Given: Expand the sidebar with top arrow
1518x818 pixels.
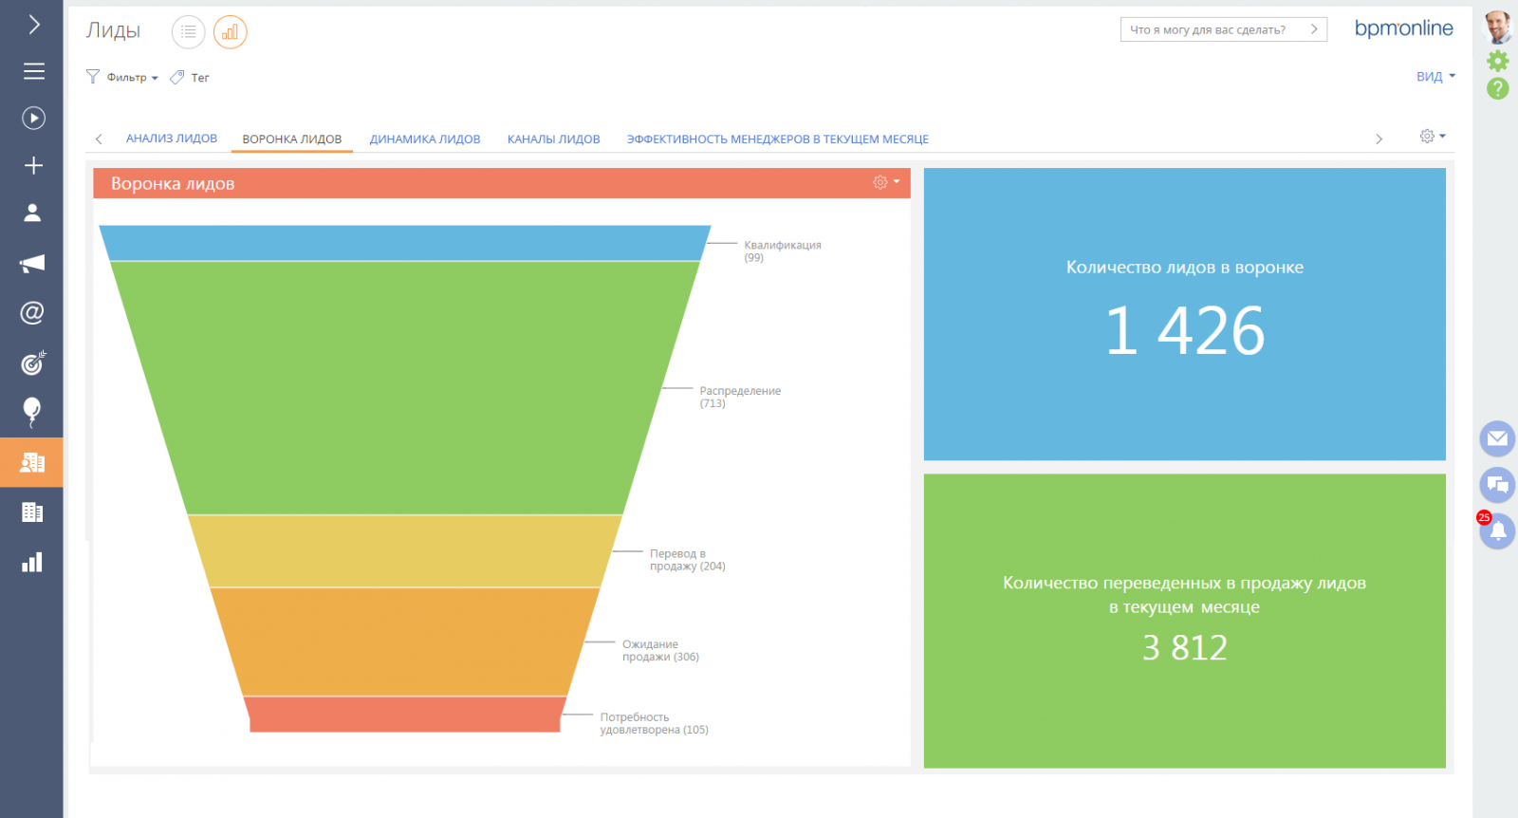Looking at the screenshot, I should (x=33, y=25).
